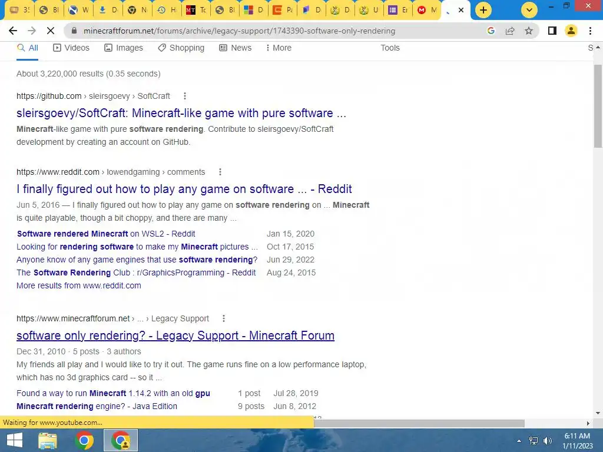
Task: Open the sleirsgoevy/SoftCraft GitHub result
Action: click(x=181, y=114)
